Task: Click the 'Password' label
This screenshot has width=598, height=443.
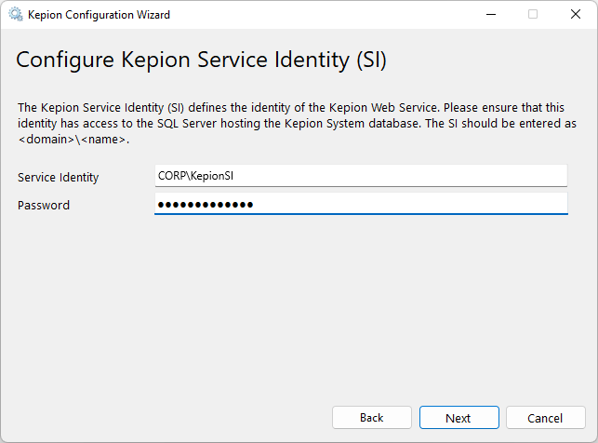Action: click(44, 206)
